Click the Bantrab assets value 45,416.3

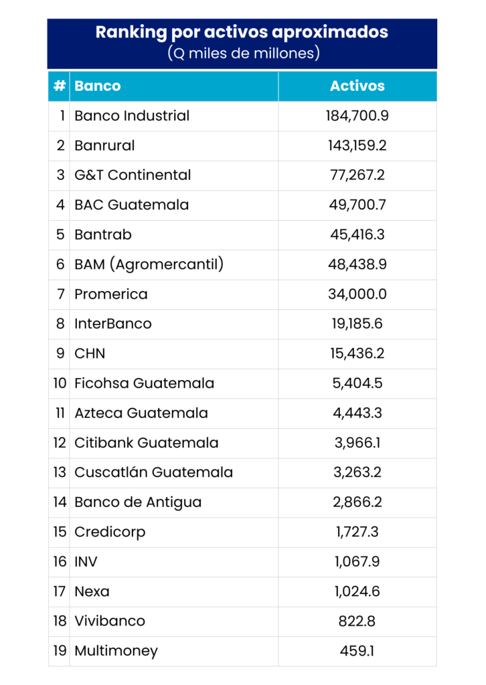pyautogui.click(x=357, y=234)
